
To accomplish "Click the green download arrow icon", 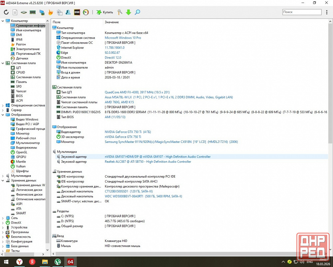I will tap(129, 12).
